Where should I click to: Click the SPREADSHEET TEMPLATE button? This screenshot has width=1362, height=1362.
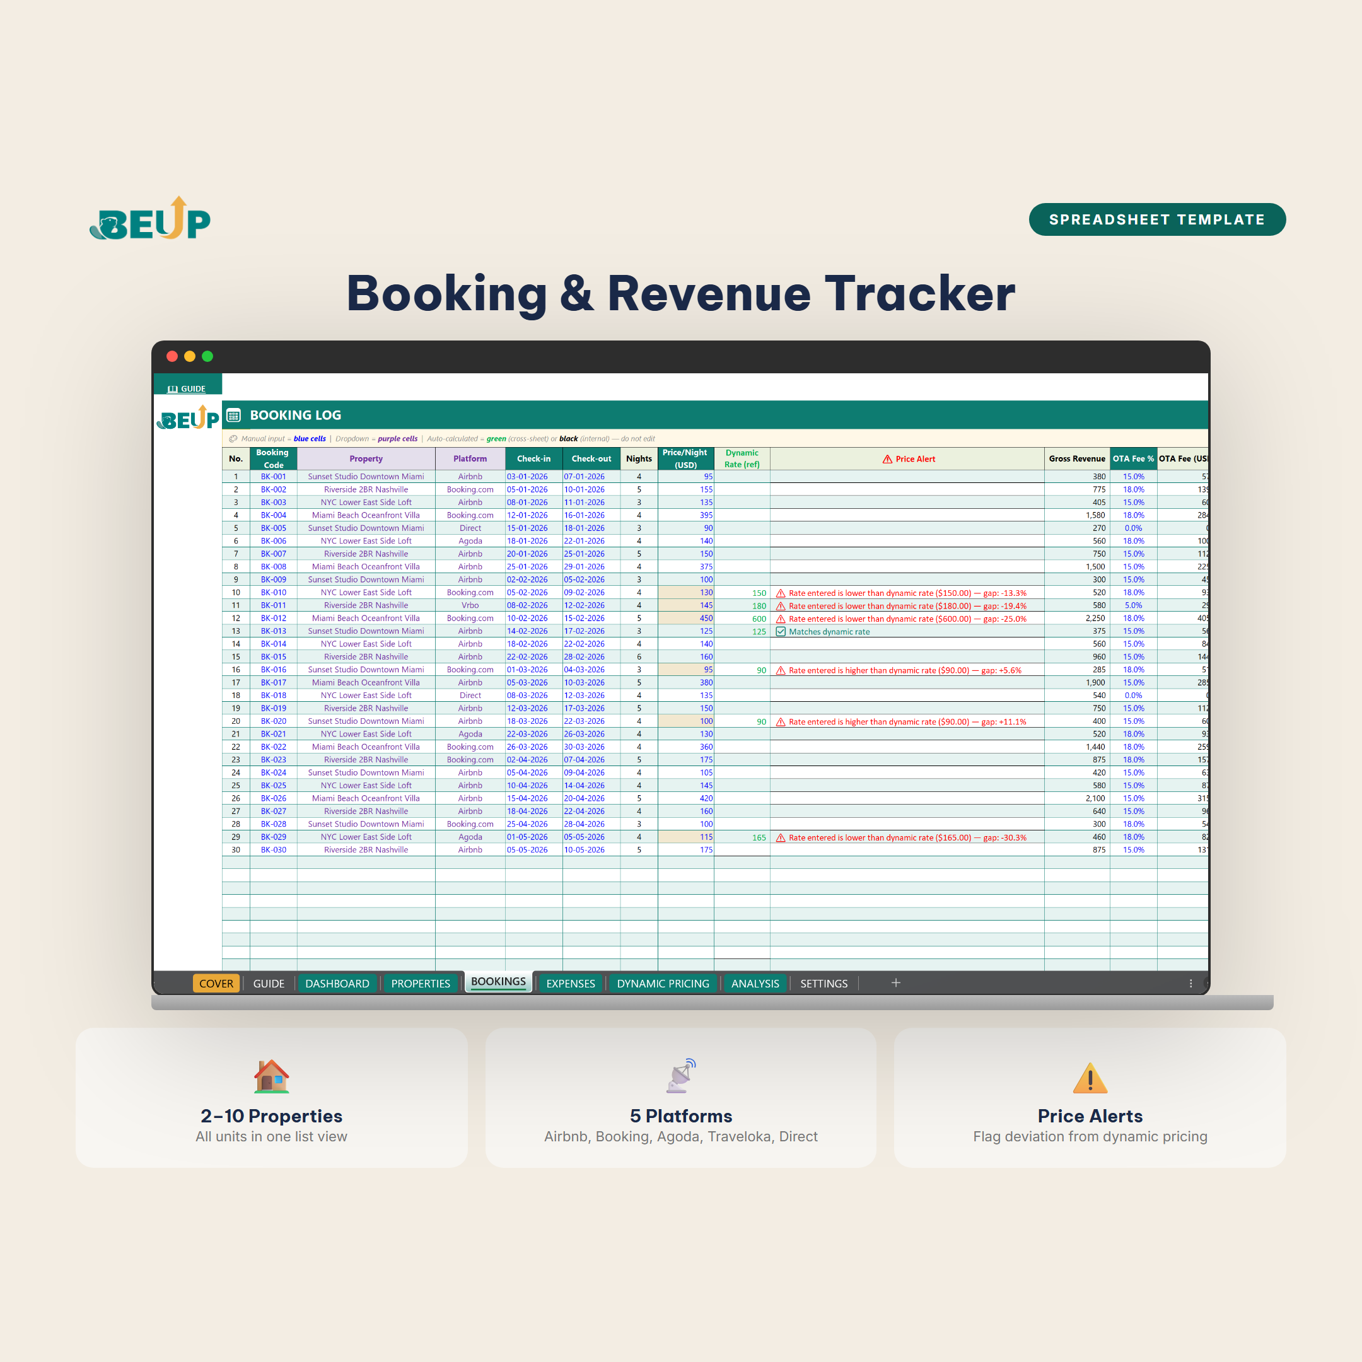tap(1157, 219)
